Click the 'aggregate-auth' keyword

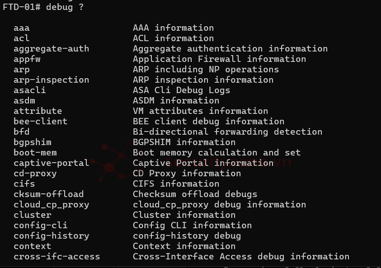(51, 49)
